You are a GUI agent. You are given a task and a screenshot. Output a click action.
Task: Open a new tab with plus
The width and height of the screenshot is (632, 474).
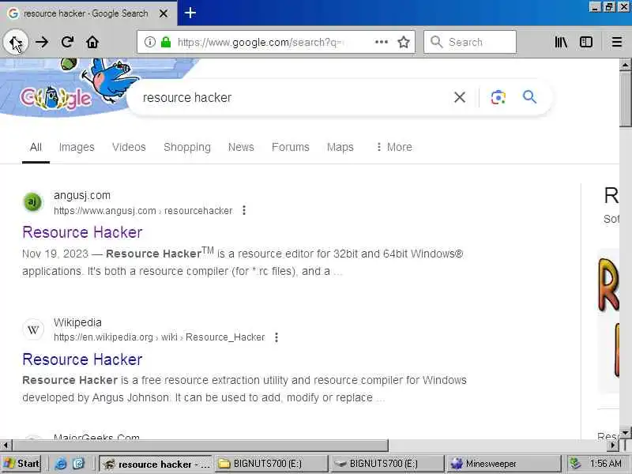pyautogui.click(x=190, y=13)
